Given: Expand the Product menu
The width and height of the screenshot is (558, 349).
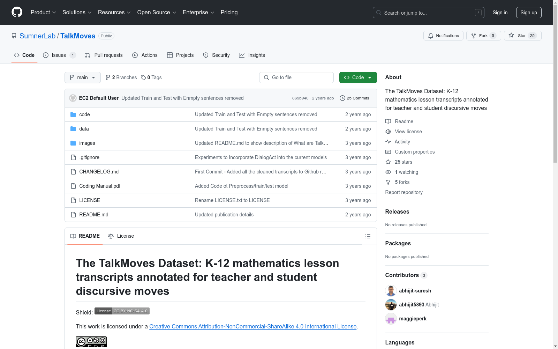Looking at the screenshot, I should [x=43, y=12].
